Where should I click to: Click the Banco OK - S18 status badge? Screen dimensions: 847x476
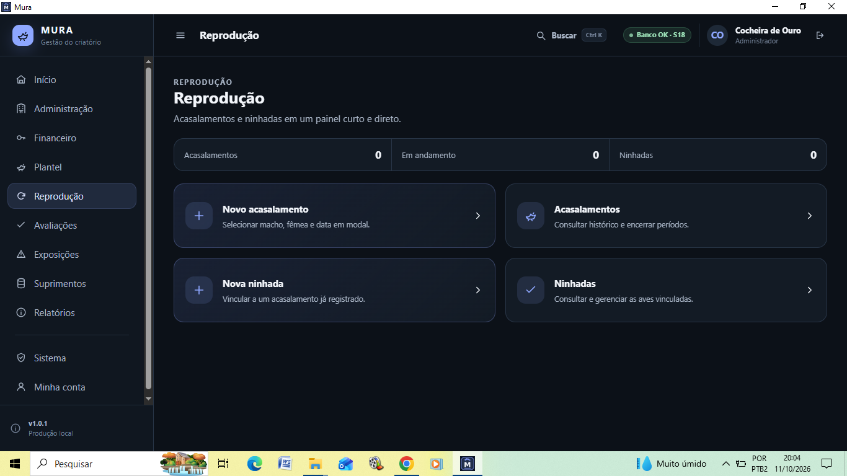[x=657, y=35]
